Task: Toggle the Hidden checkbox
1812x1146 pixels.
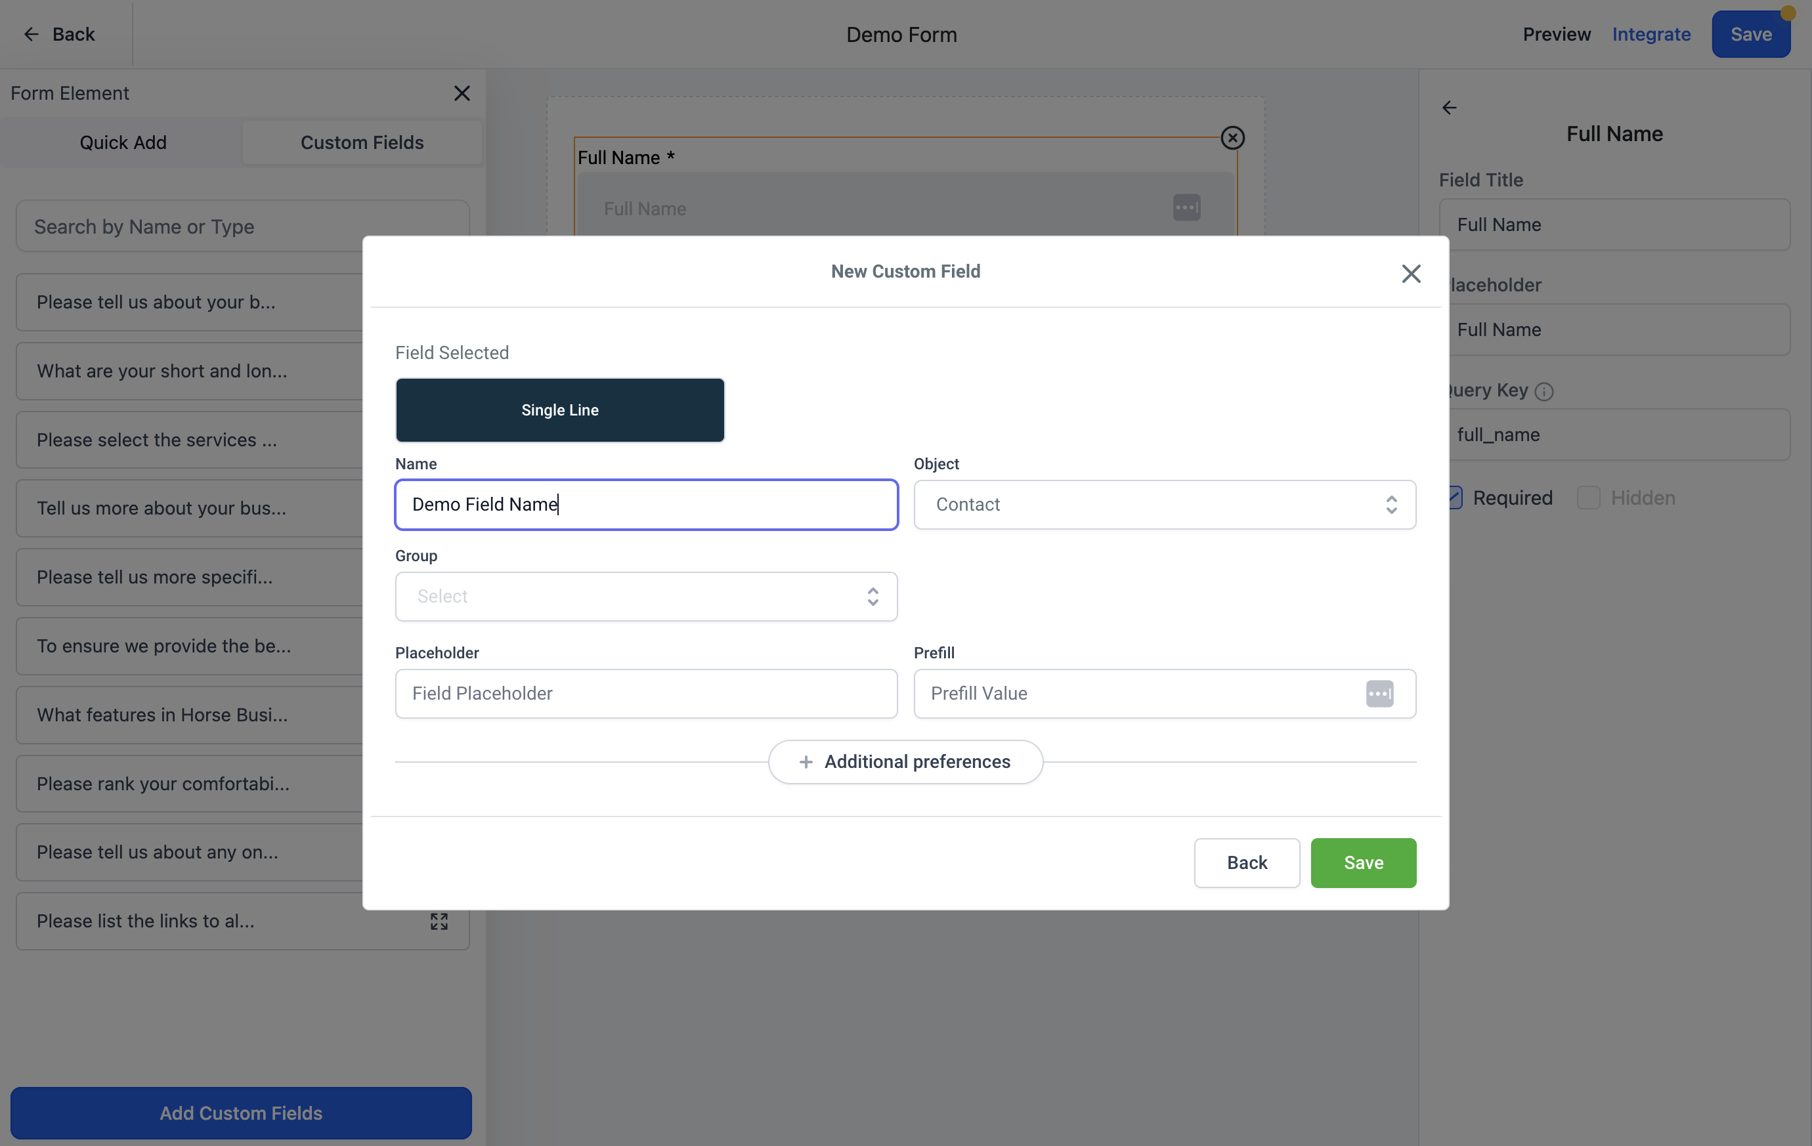Action: (x=1589, y=498)
